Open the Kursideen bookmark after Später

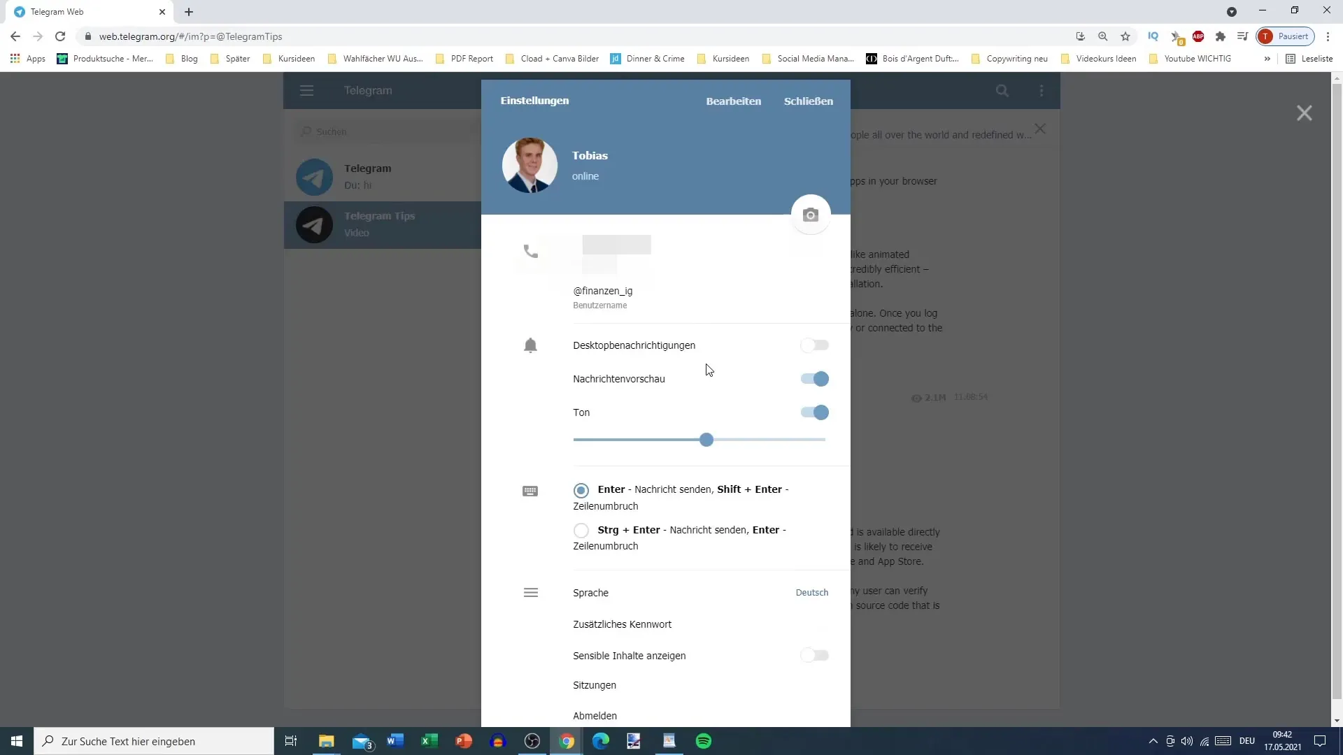289,59
